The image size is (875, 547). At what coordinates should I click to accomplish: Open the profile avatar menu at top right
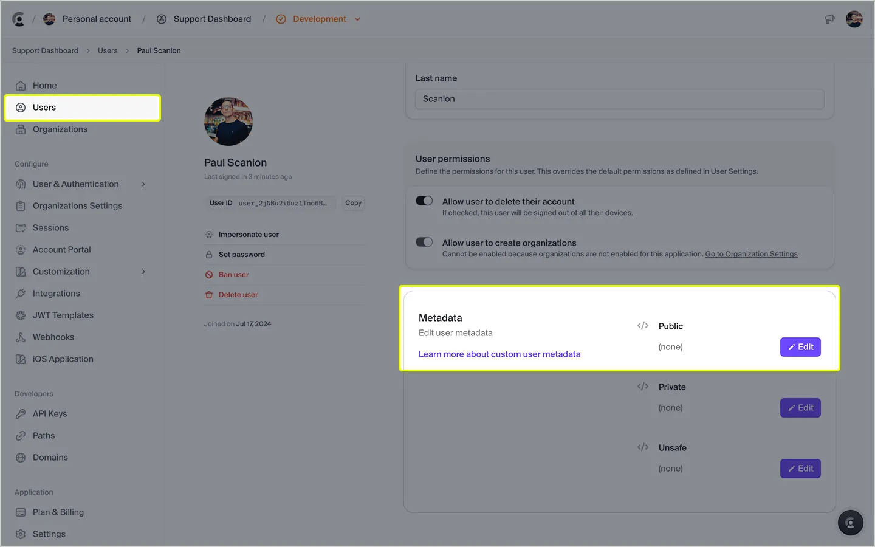point(854,19)
